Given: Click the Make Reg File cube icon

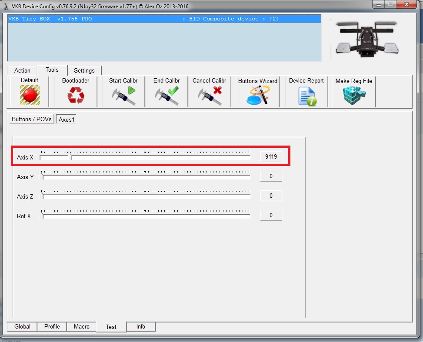Looking at the screenshot, I should 353,95.
